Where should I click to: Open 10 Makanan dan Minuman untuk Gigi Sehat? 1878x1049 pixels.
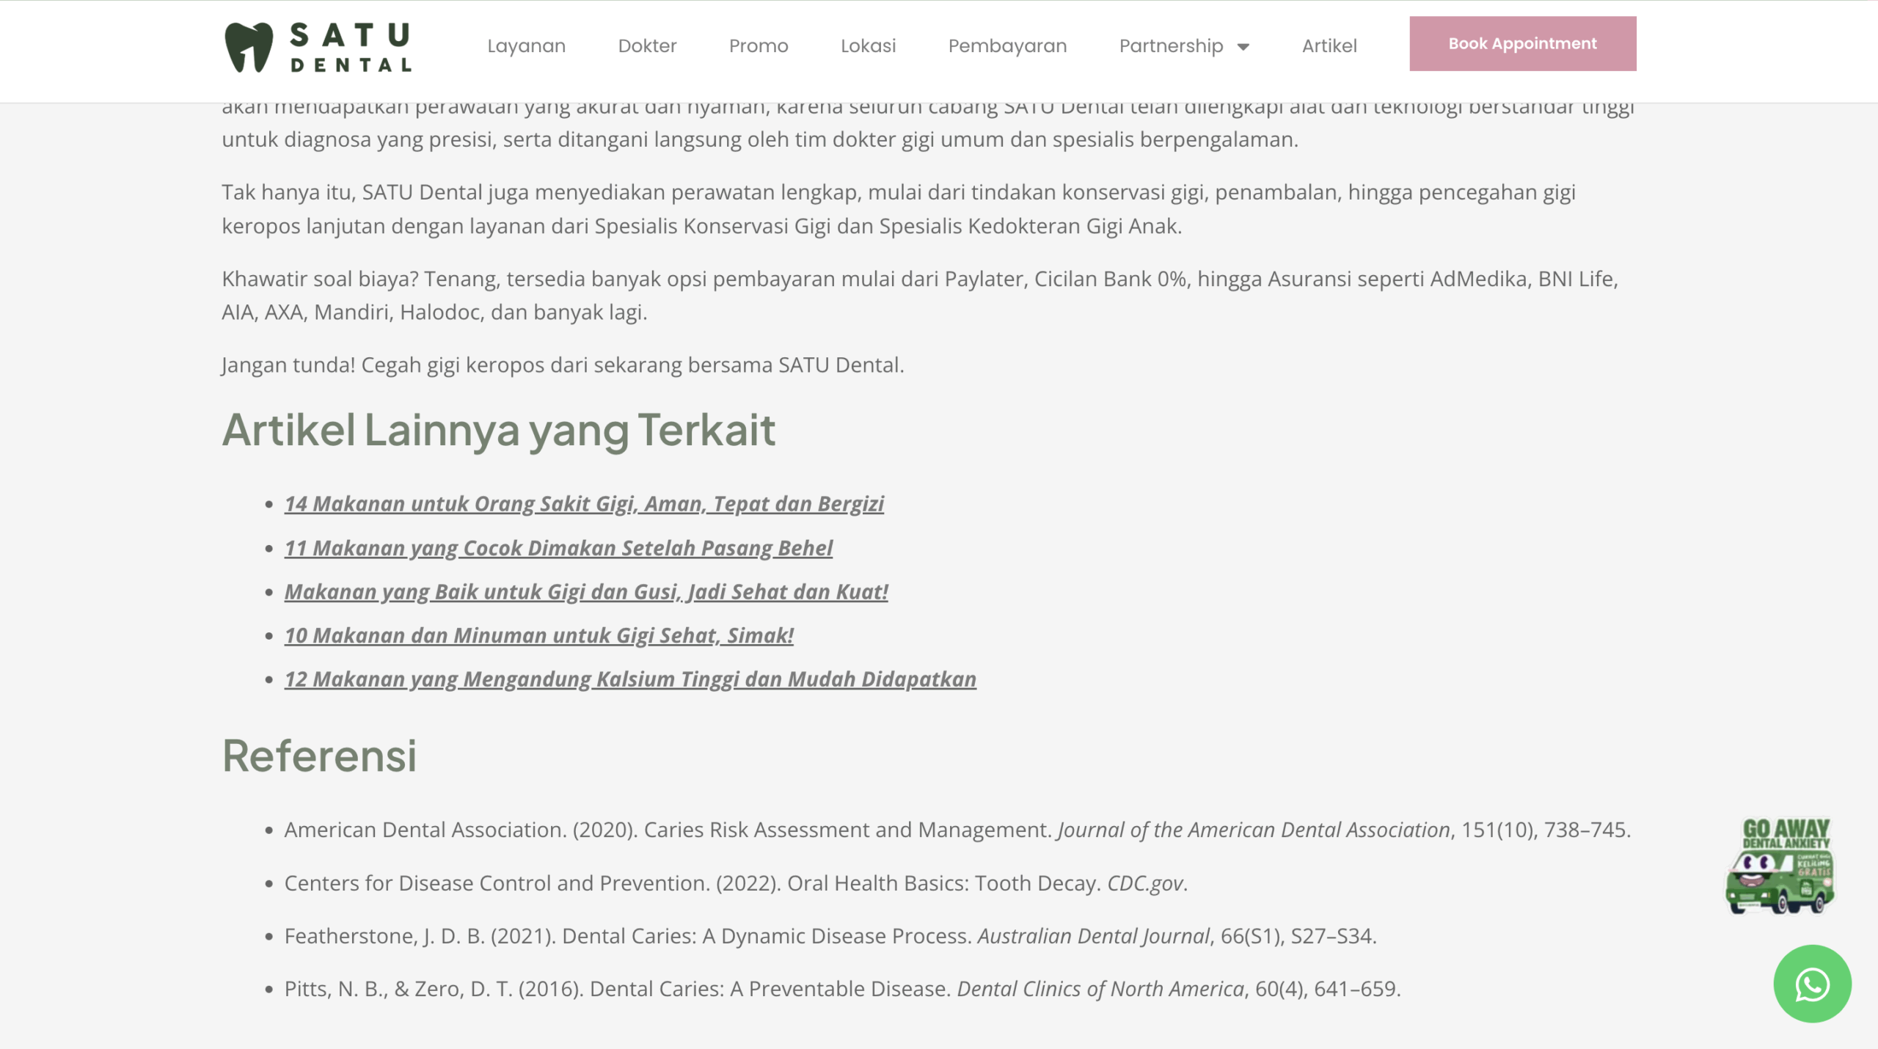pyautogui.click(x=539, y=635)
